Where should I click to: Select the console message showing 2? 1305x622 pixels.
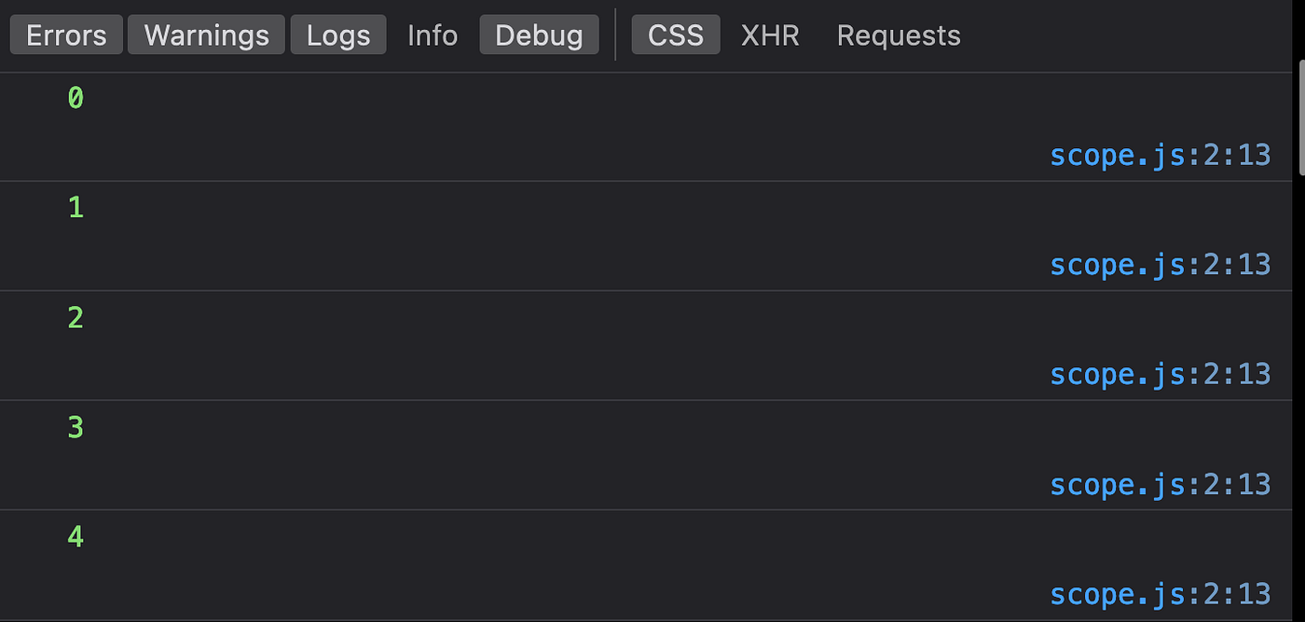(x=76, y=317)
